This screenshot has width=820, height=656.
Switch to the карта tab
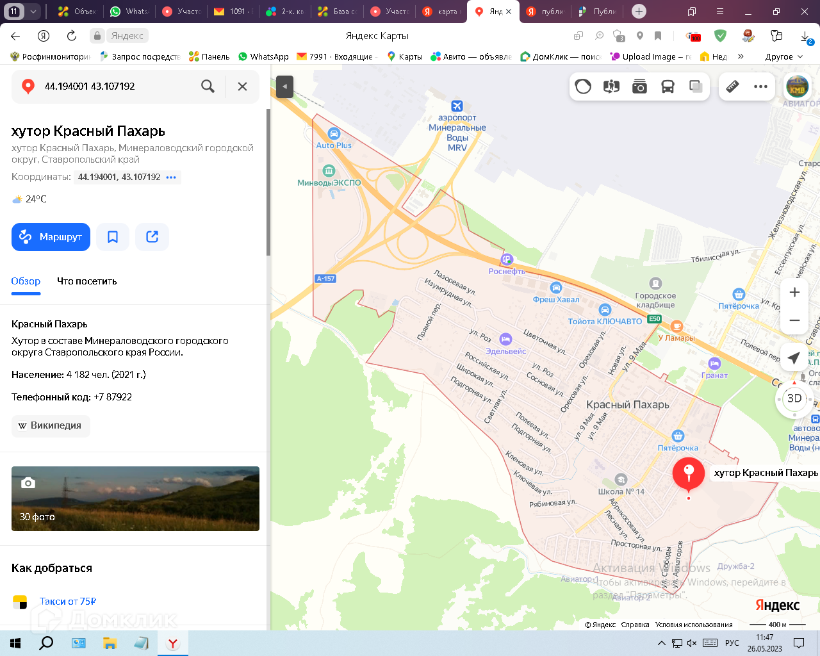[441, 12]
